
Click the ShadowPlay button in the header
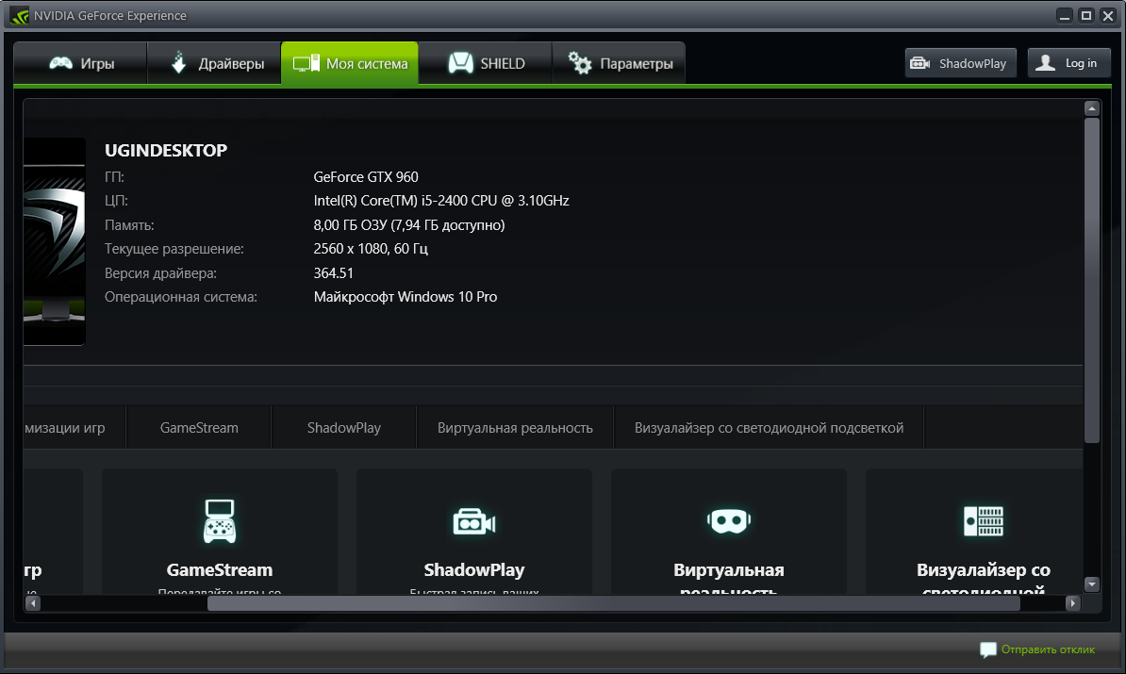[960, 63]
